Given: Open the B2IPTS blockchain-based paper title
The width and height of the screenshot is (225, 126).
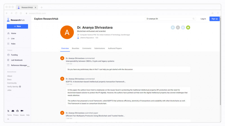Looking at the screenshot, I should [96, 82].
